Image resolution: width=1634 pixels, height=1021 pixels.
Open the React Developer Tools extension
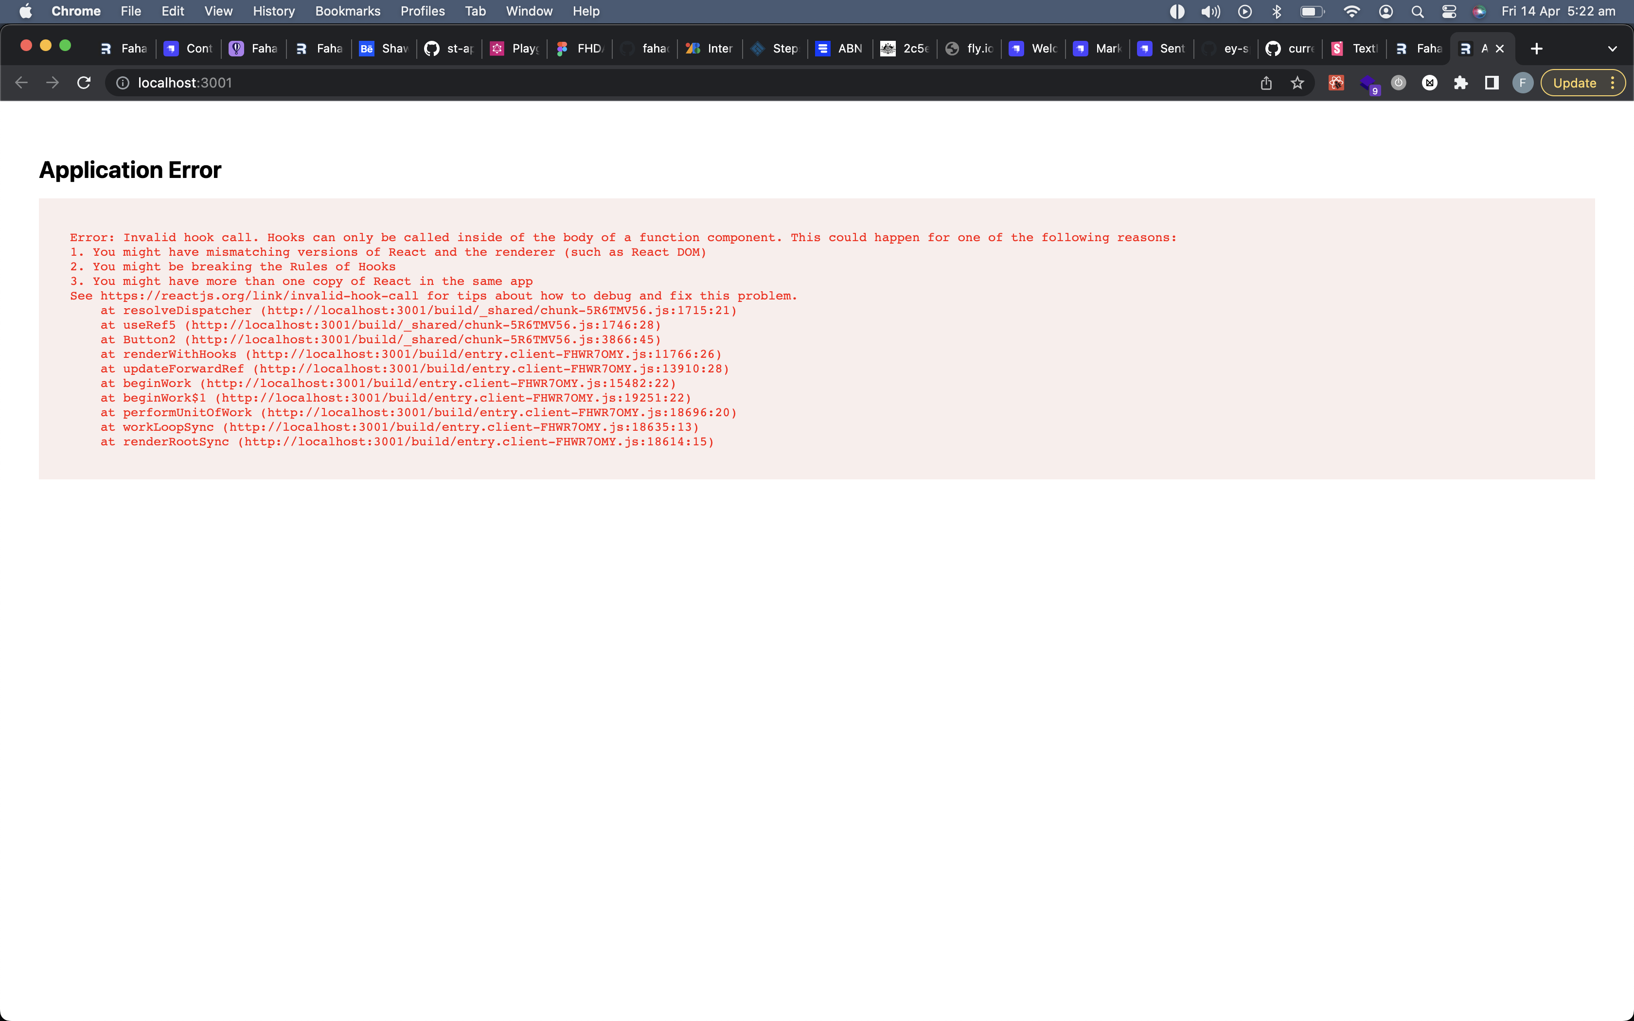(x=1335, y=82)
